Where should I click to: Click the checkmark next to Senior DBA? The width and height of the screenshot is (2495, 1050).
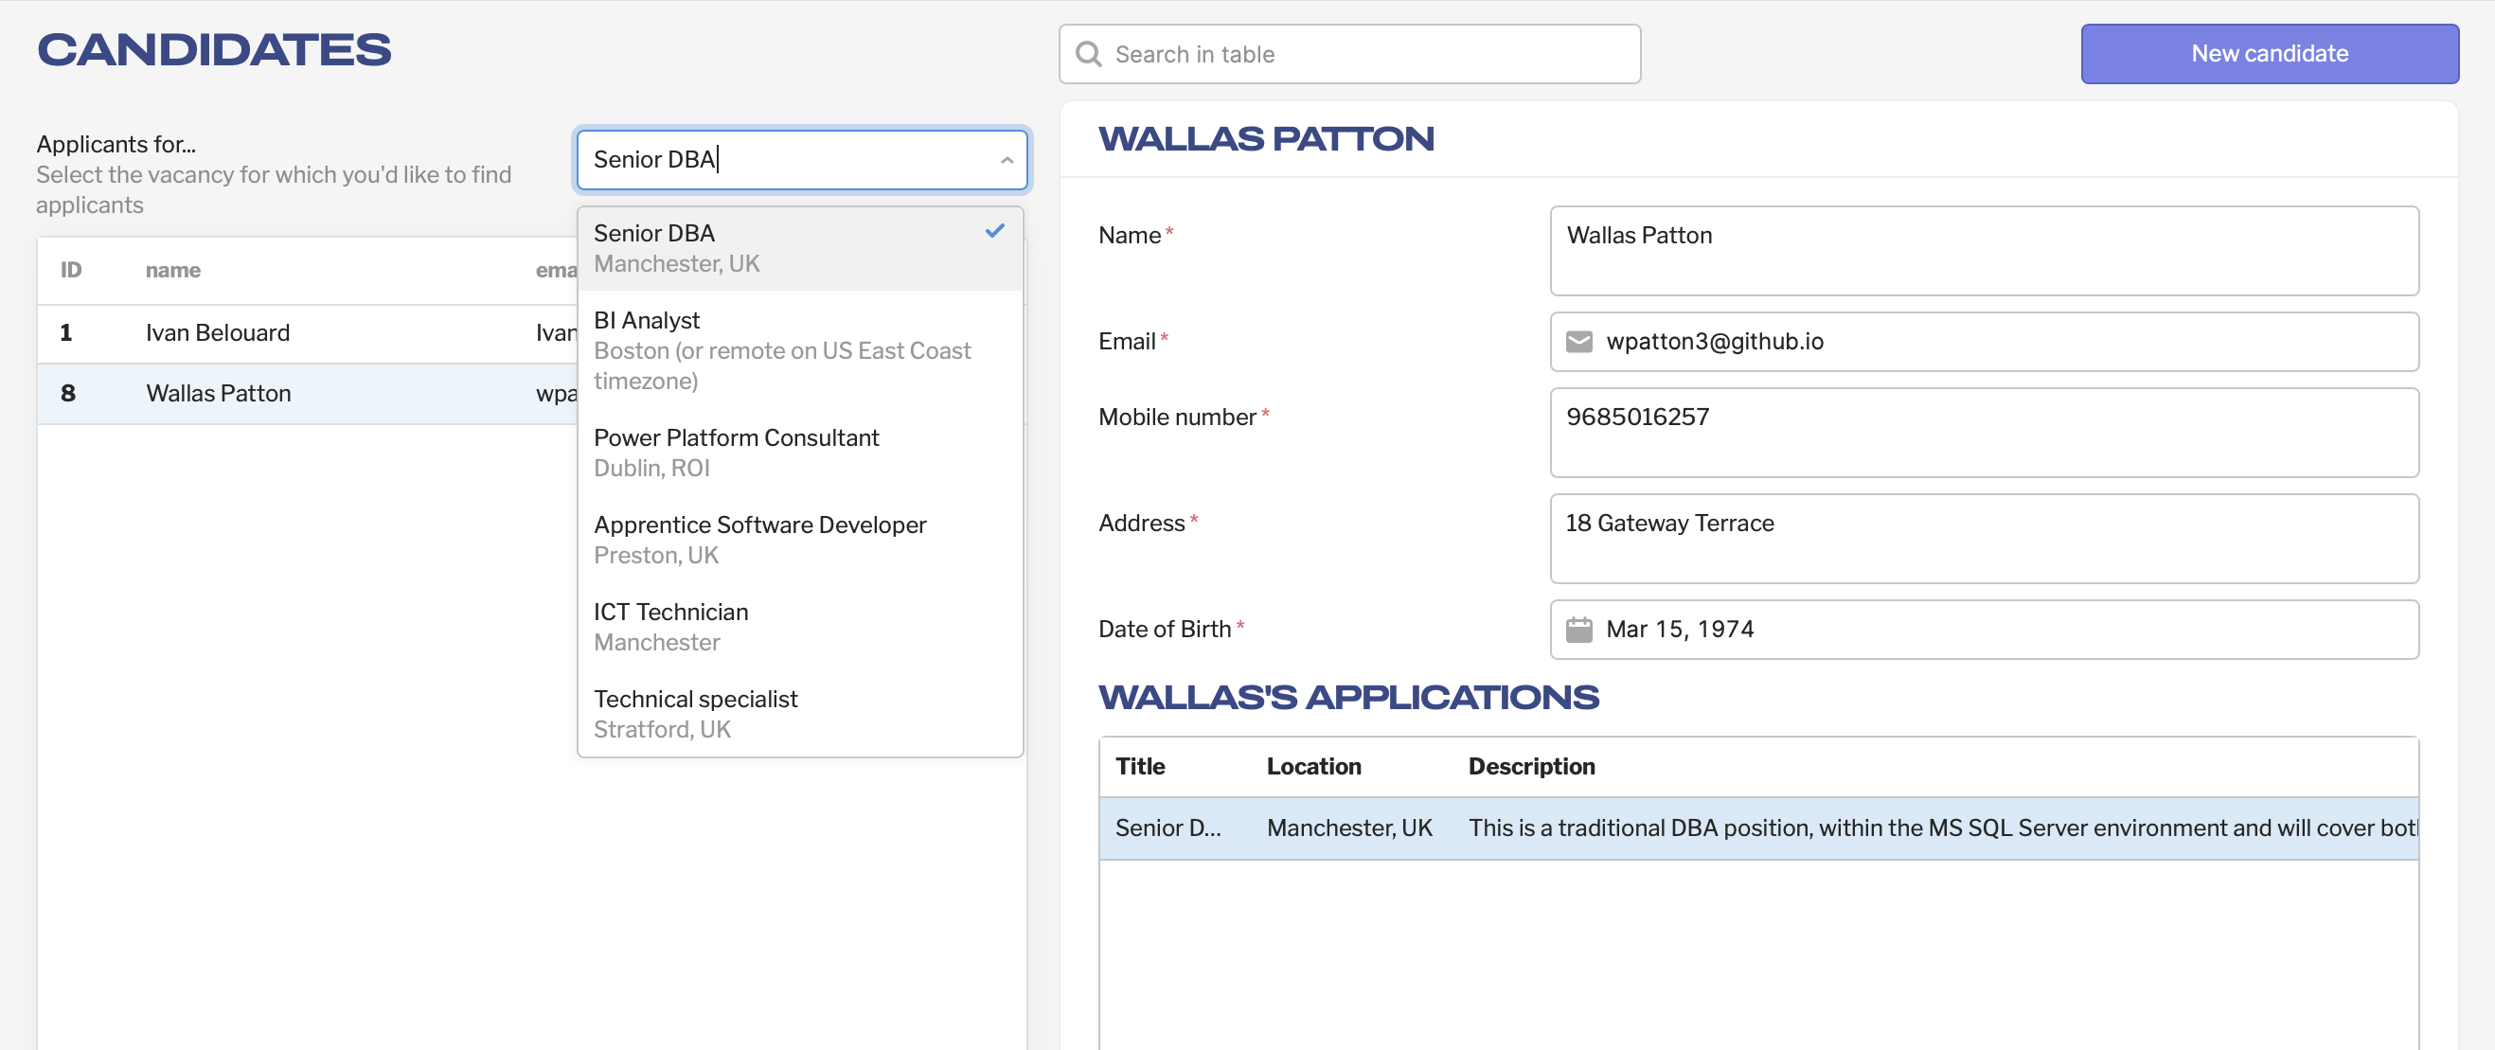(995, 232)
